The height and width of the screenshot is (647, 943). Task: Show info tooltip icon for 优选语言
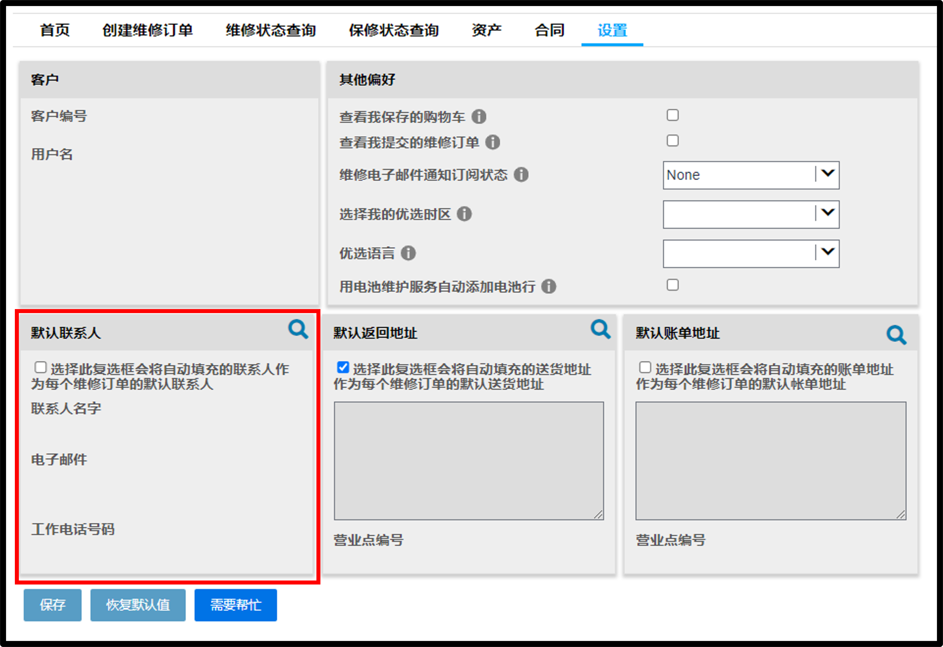(x=408, y=253)
